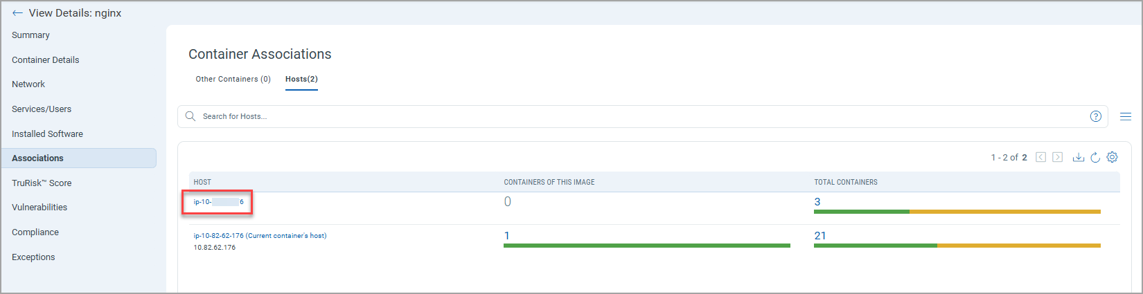Switch to Hosts(2) tab

[301, 79]
